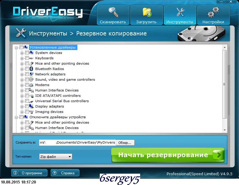Click the Bluetooth Radios icon
The image size is (239, 185).
[31, 69]
